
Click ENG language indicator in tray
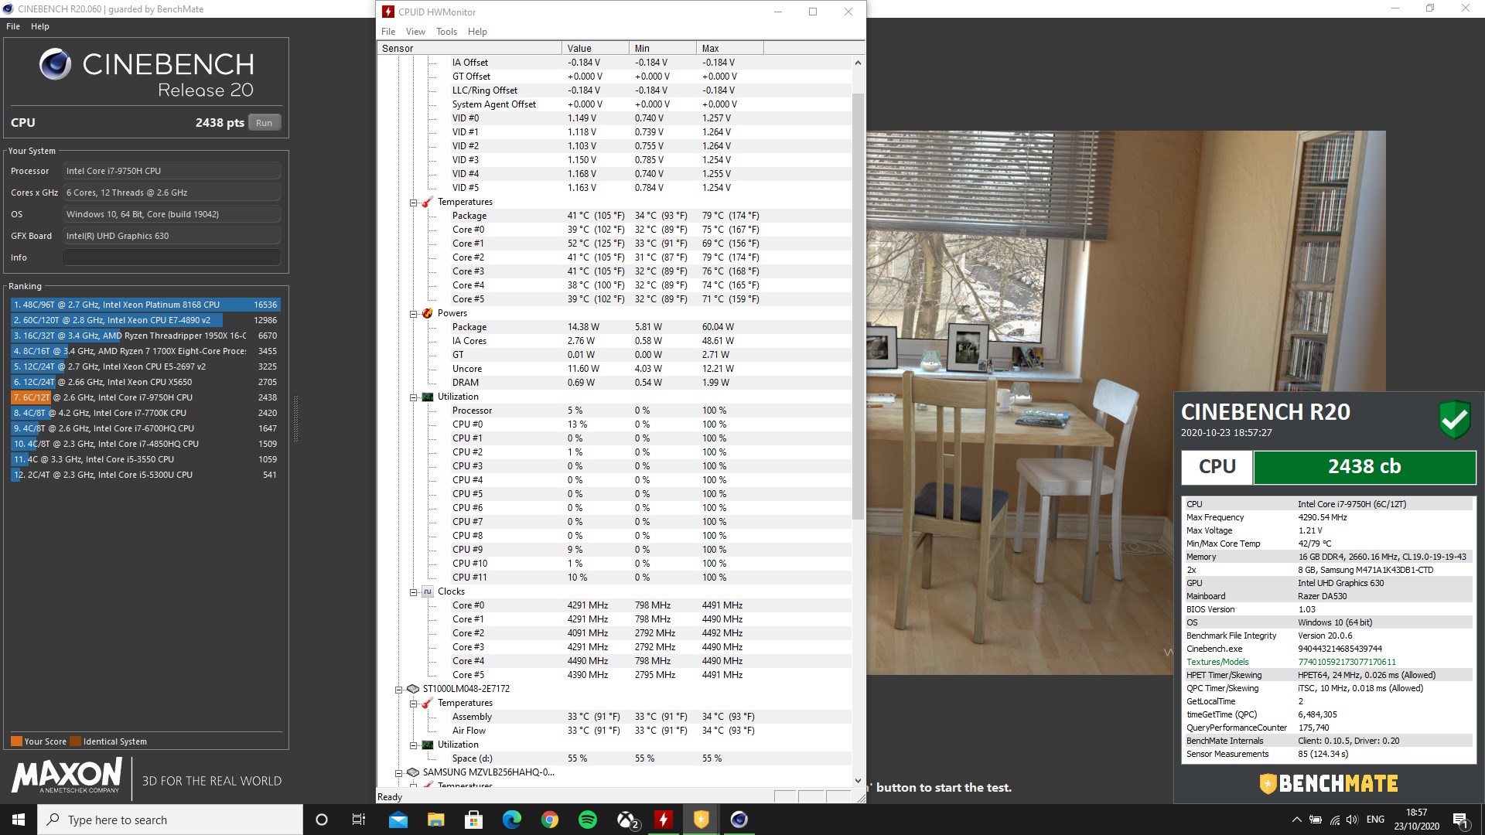coord(1375,820)
